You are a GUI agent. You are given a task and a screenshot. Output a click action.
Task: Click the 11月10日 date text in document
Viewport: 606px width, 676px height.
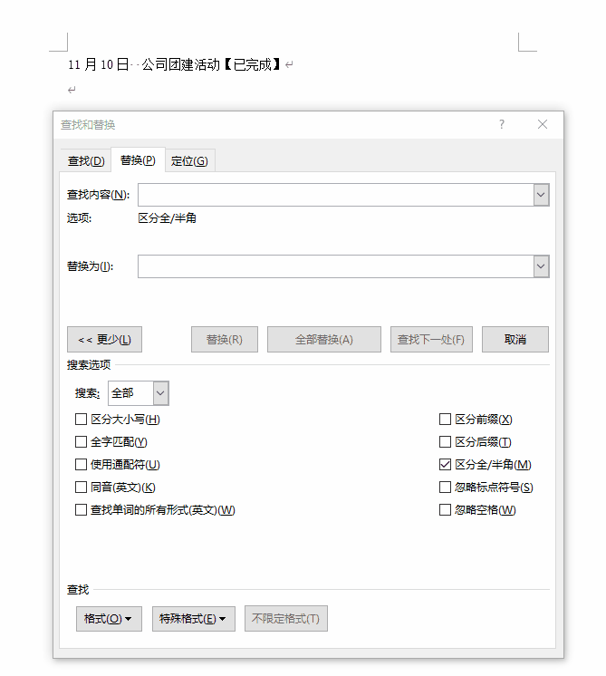[98, 64]
